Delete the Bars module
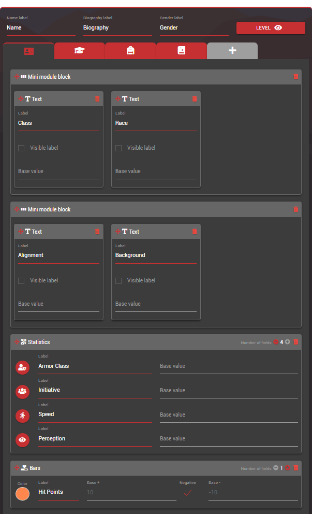This screenshot has width=312, height=514. [296, 468]
